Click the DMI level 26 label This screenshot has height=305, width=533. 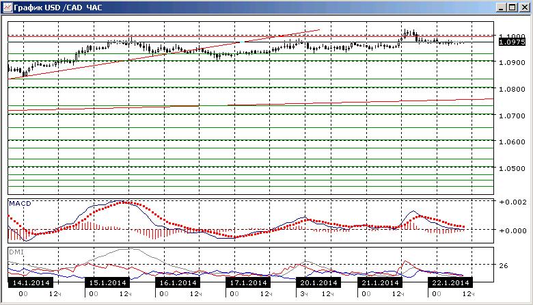point(504,265)
